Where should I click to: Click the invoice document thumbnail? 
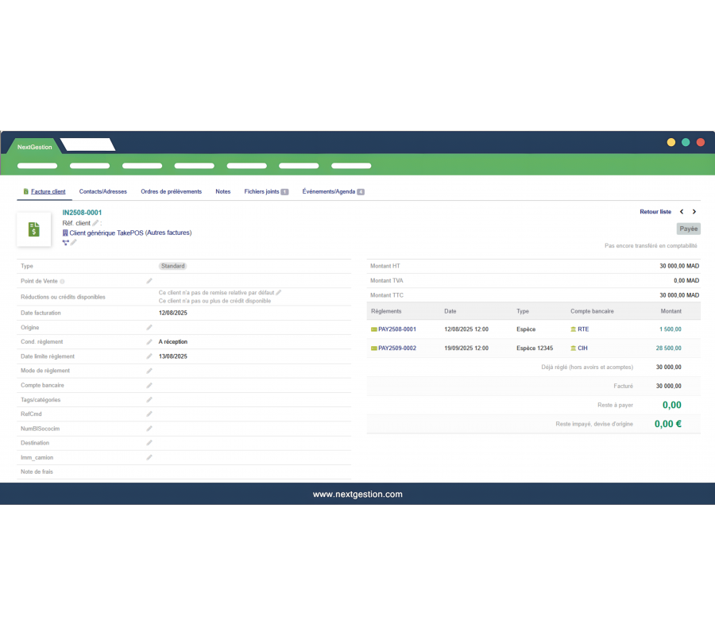34,229
